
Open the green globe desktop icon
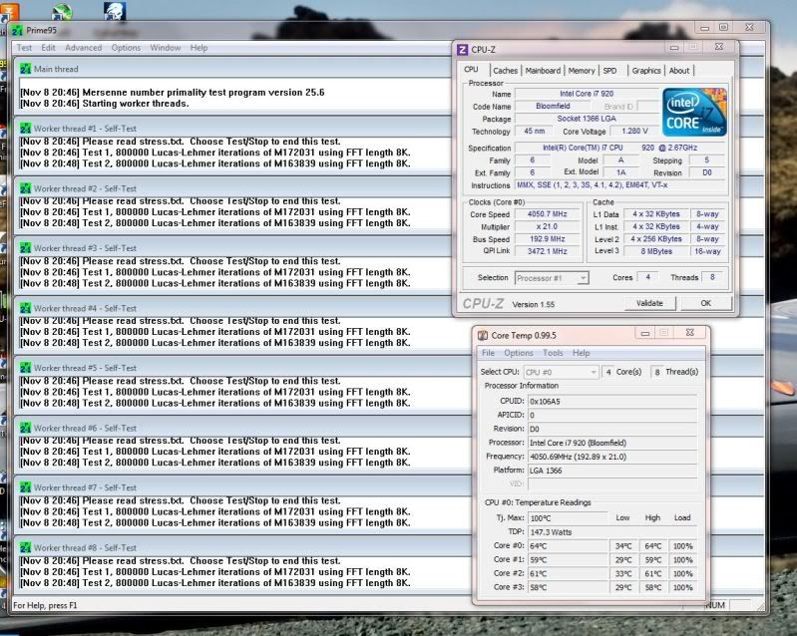(x=61, y=11)
